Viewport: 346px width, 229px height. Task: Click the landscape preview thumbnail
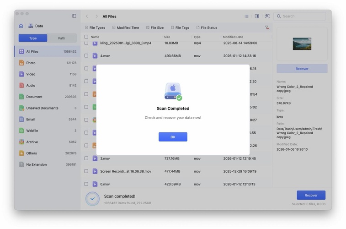point(302,44)
